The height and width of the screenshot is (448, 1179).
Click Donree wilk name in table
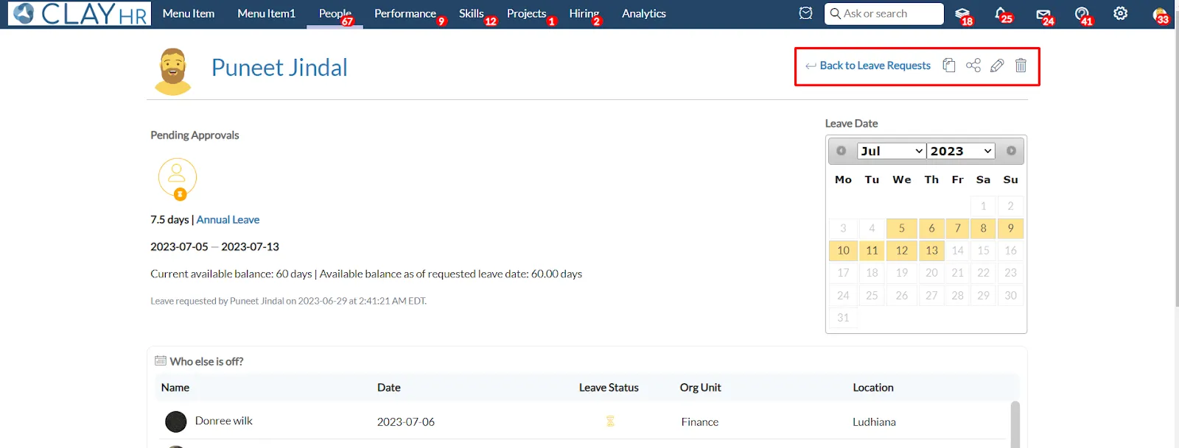[224, 421]
